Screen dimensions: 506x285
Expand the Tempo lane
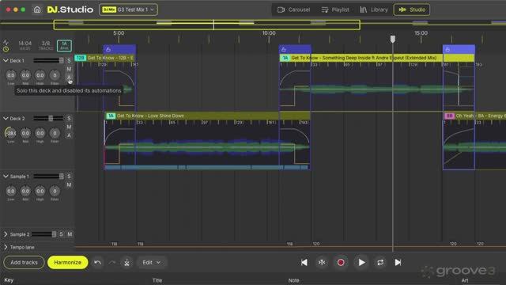click(x=6, y=247)
